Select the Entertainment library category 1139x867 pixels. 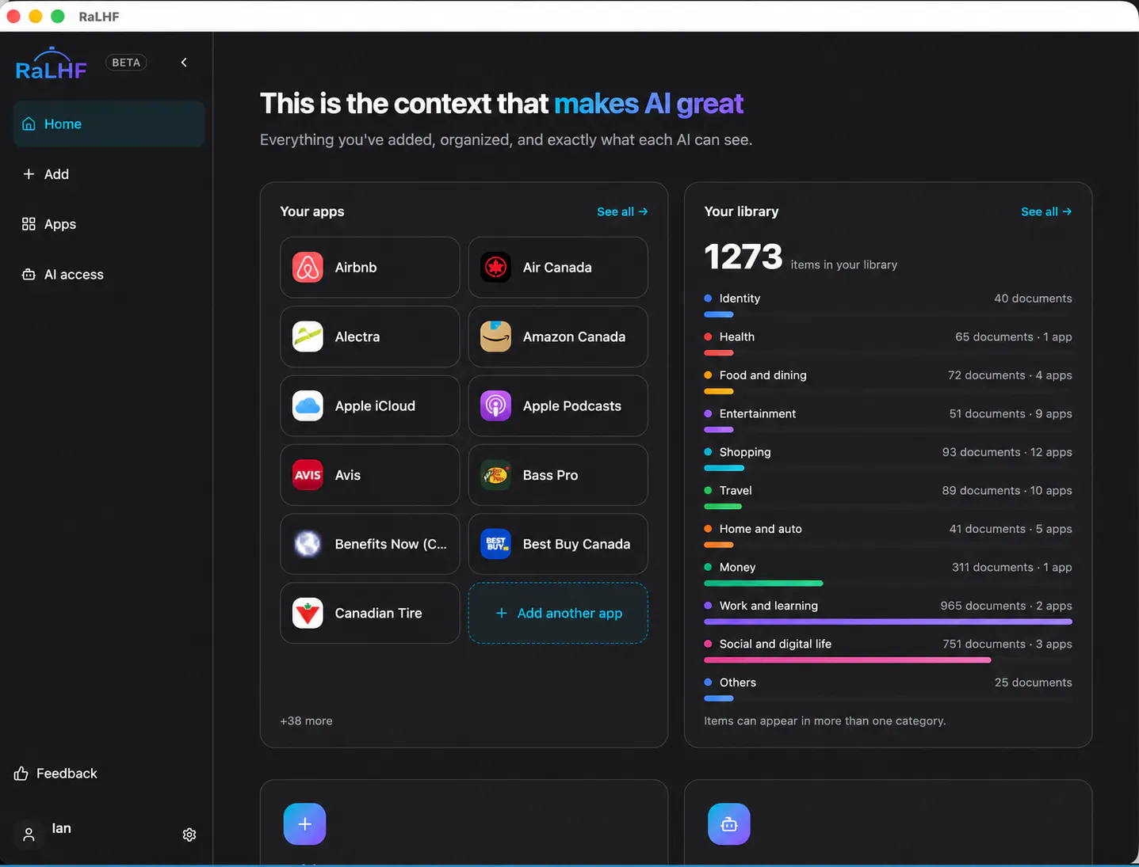coord(888,420)
